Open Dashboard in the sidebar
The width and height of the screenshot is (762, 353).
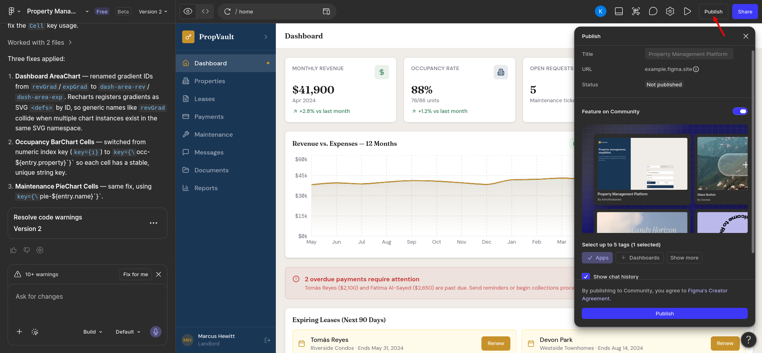pyautogui.click(x=226, y=63)
